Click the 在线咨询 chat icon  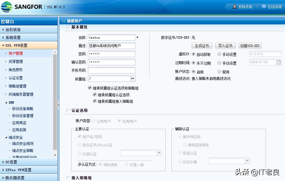[x=264, y=7]
